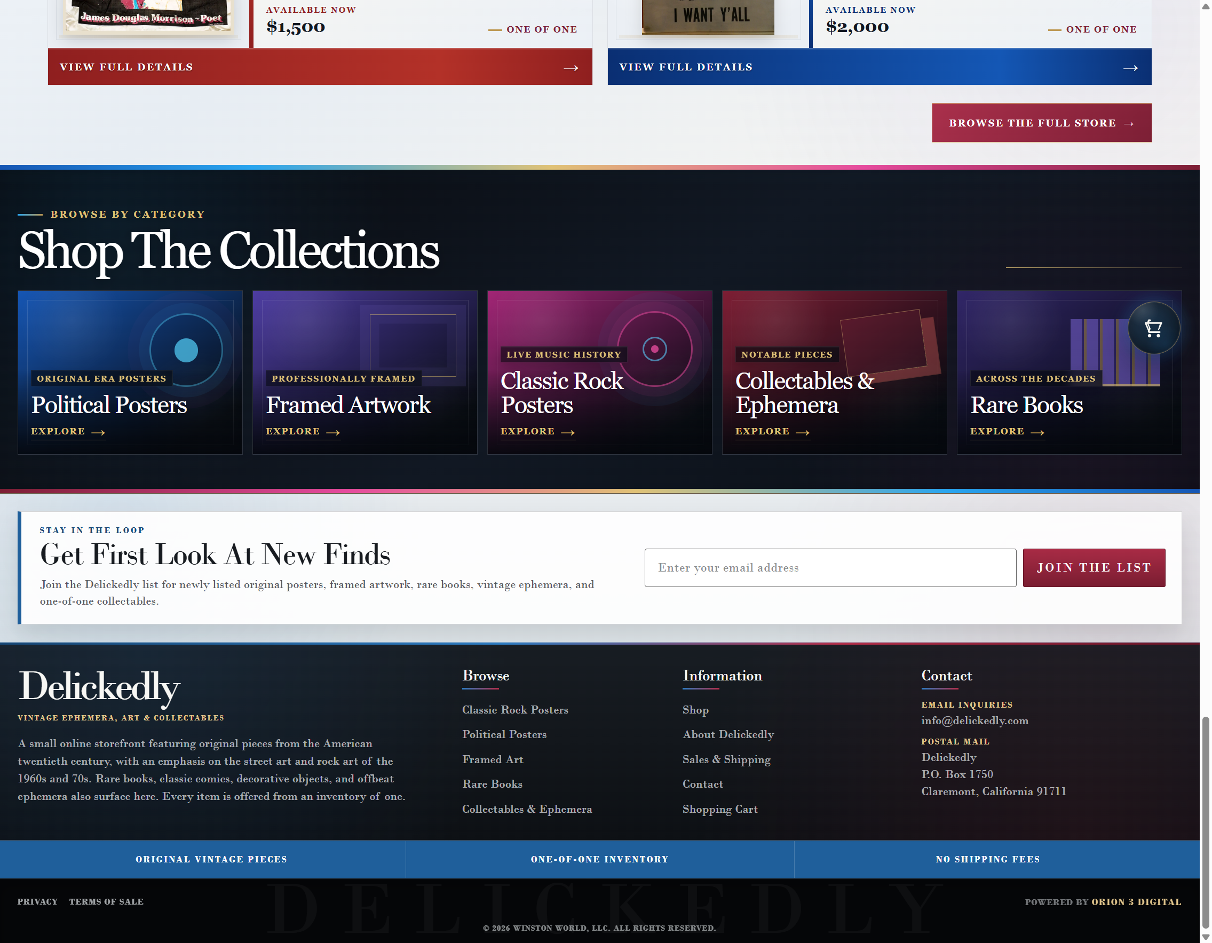Click footer link Classic Rock Posters
Viewport: 1212px width, 943px height.
(x=515, y=709)
